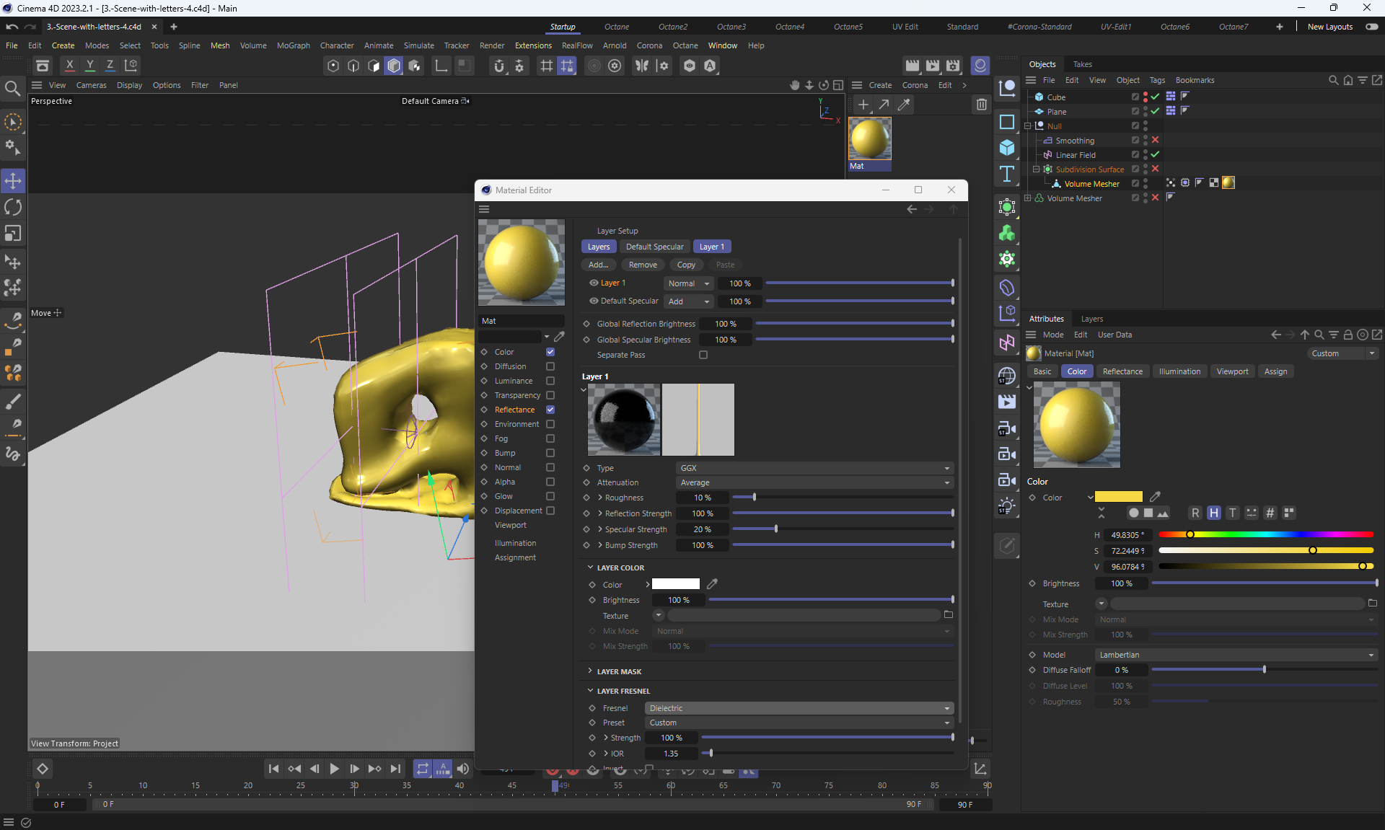This screenshot has width=1385, height=830.
Task: Click the HSV color mode button
Action: 1214,513
